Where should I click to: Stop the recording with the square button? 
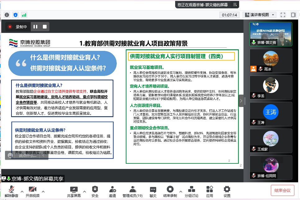pos(45,27)
